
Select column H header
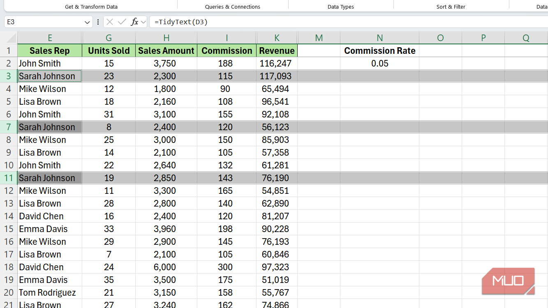pyautogui.click(x=166, y=38)
